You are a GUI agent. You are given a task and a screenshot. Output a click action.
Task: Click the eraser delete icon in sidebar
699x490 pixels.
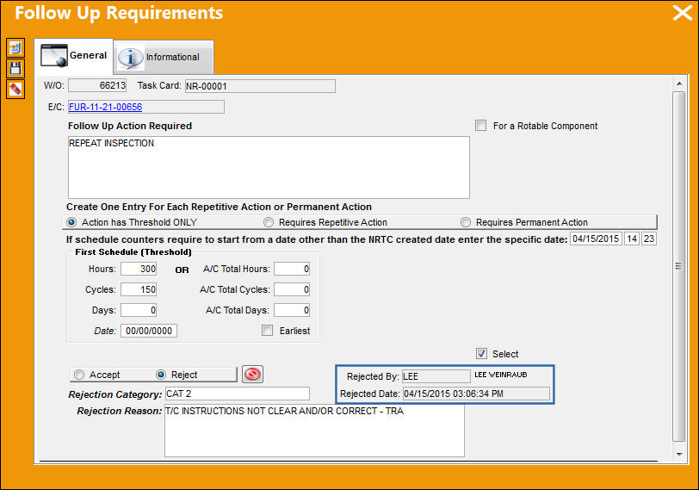(15, 90)
